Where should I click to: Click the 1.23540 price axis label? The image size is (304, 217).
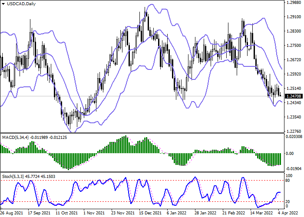point(294,117)
